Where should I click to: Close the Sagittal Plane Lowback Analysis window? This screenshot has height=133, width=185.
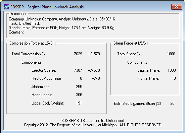click(x=177, y=6)
